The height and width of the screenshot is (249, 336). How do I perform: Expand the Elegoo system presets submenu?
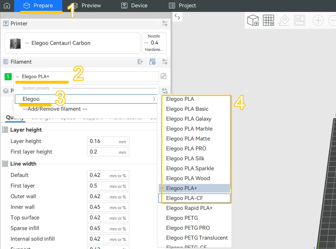(x=86, y=99)
